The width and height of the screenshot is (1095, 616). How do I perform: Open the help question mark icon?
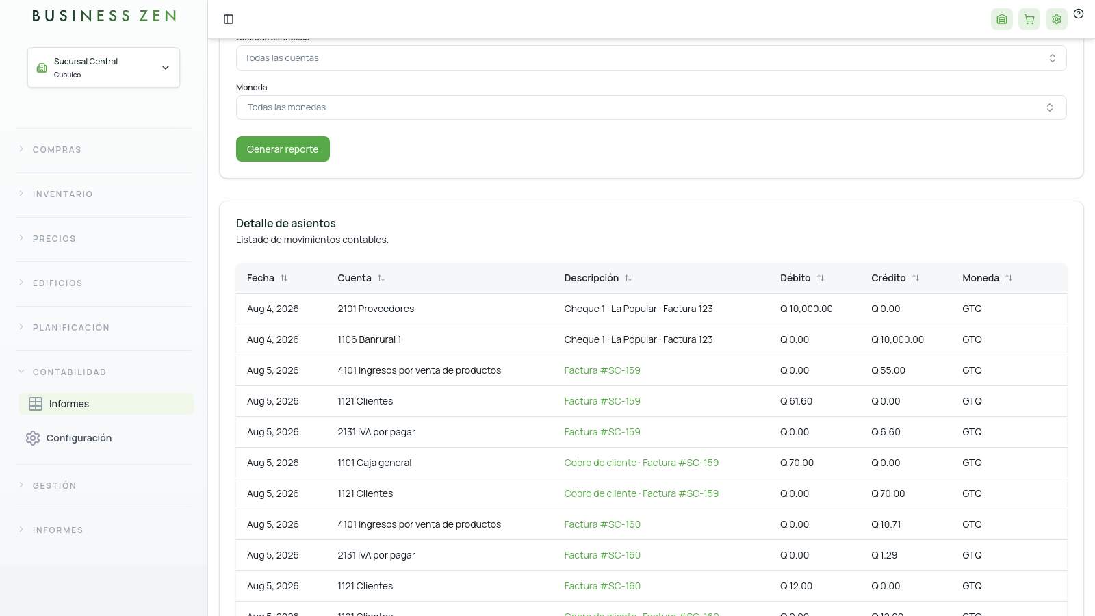[1079, 14]
